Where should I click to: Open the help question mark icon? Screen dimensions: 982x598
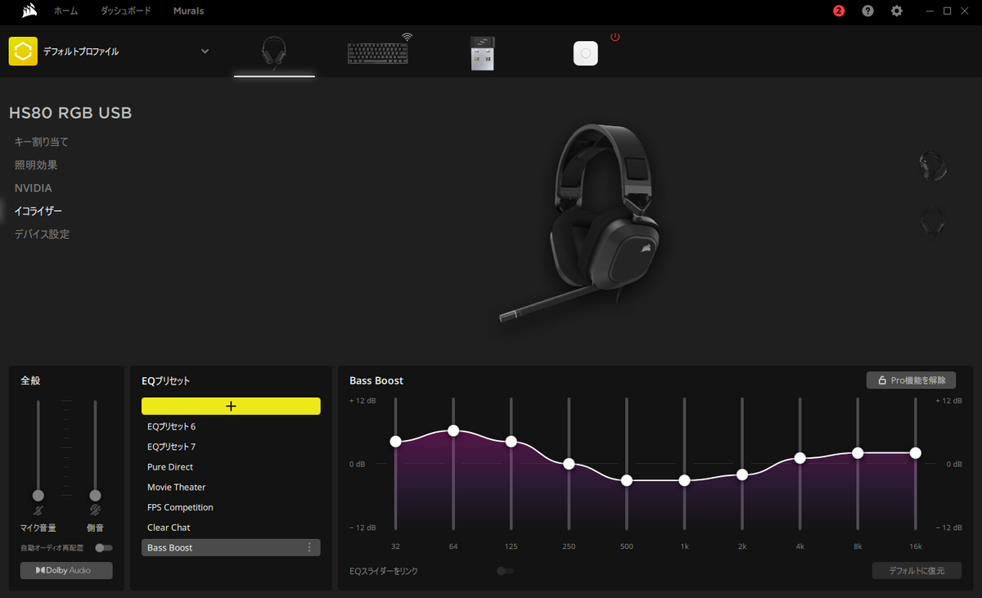pyautogui.click(x=868, y=11)
